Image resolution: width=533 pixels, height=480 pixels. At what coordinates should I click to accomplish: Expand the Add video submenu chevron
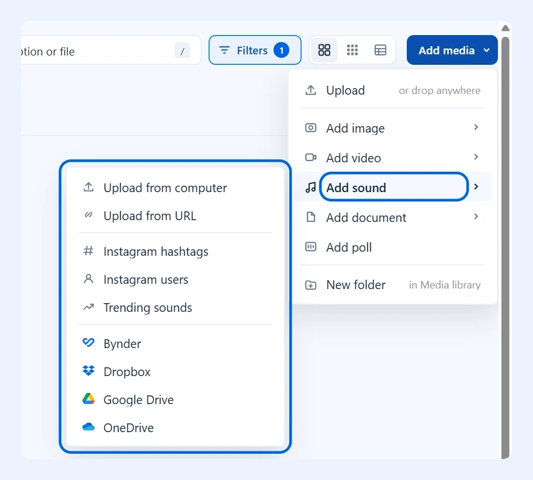click(476, 157)
